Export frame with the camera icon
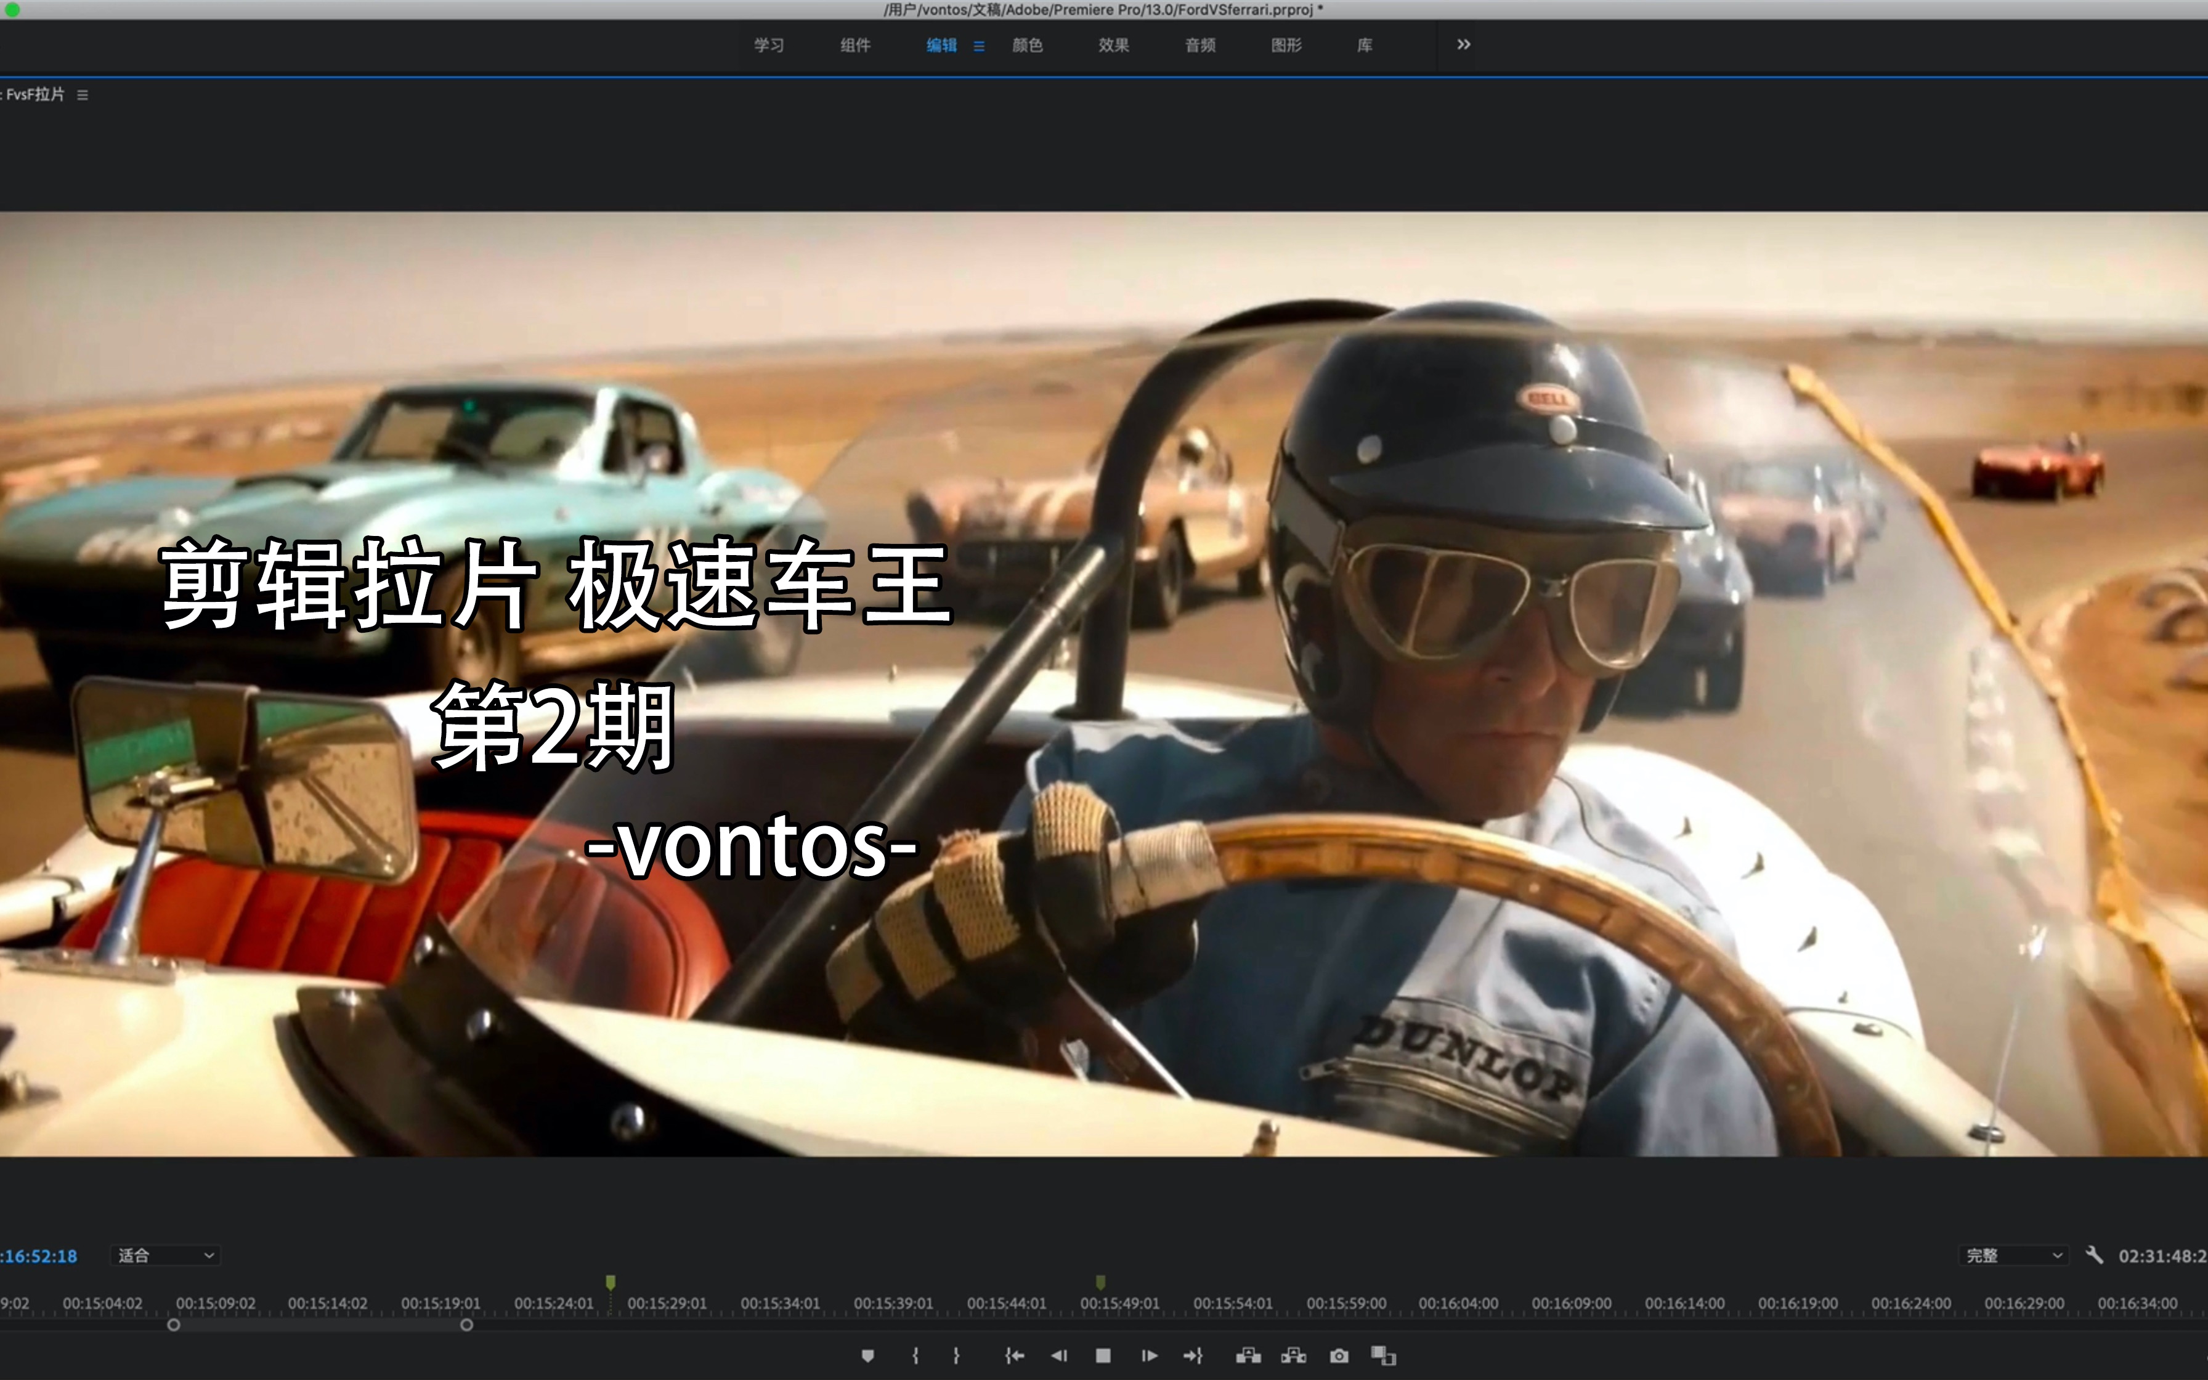This screenshot has height=1380, width=2208. (x=1339, y=1355)
